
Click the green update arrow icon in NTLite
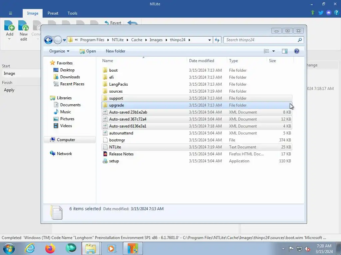click(313, 13)
